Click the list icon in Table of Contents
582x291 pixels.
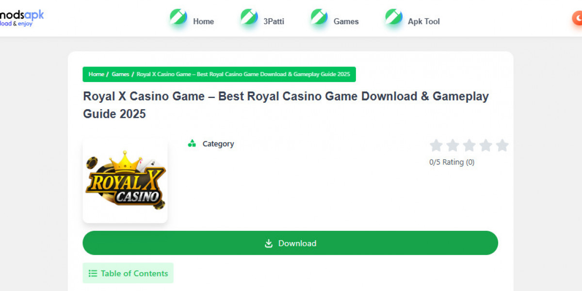[93, 274]
